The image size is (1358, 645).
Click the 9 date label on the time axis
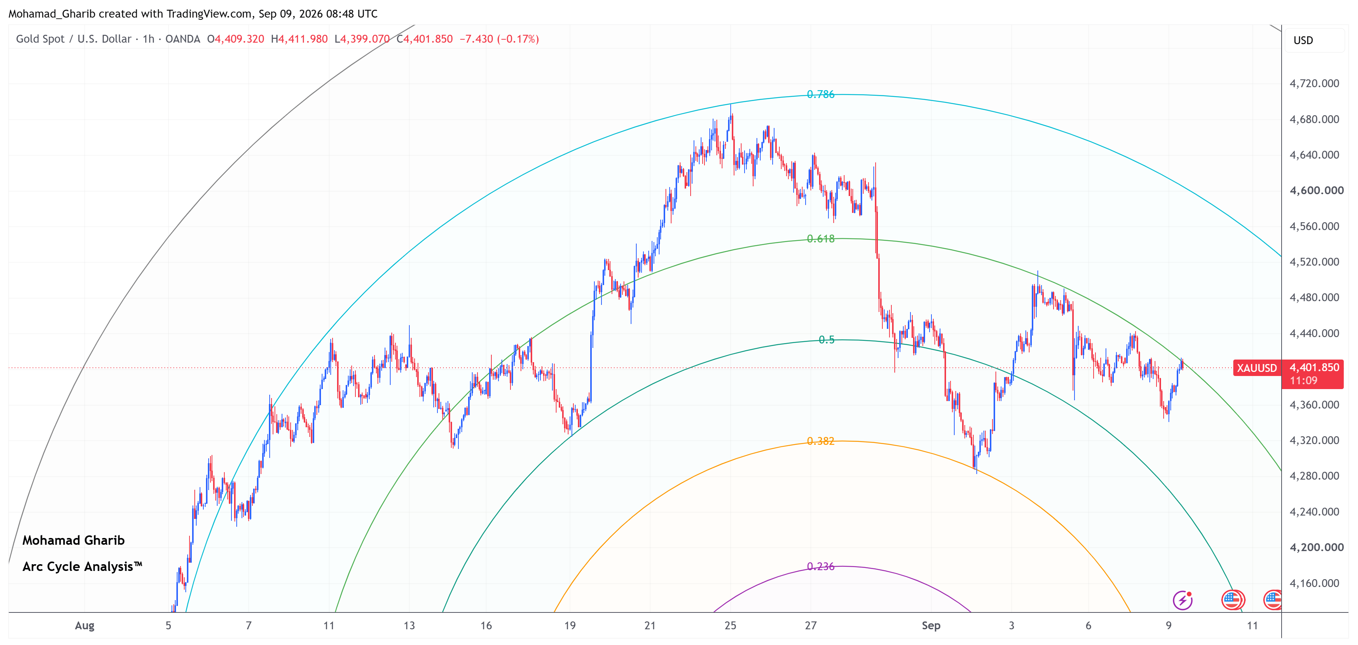click(1169, 626)
